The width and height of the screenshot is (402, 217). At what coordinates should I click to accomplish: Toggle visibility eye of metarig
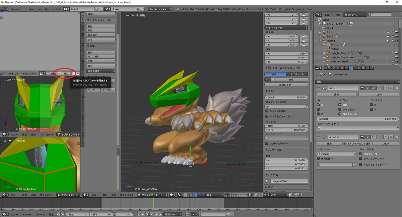tap(388, 40)
